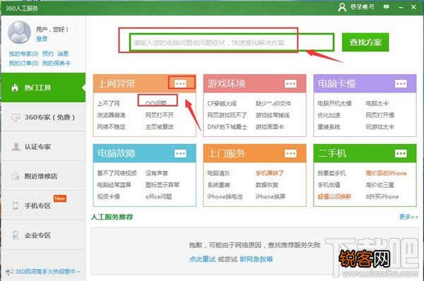Screen dimensions: 424x281
Task: Click 更多>> link for recommendations
Action: point(408,217)
